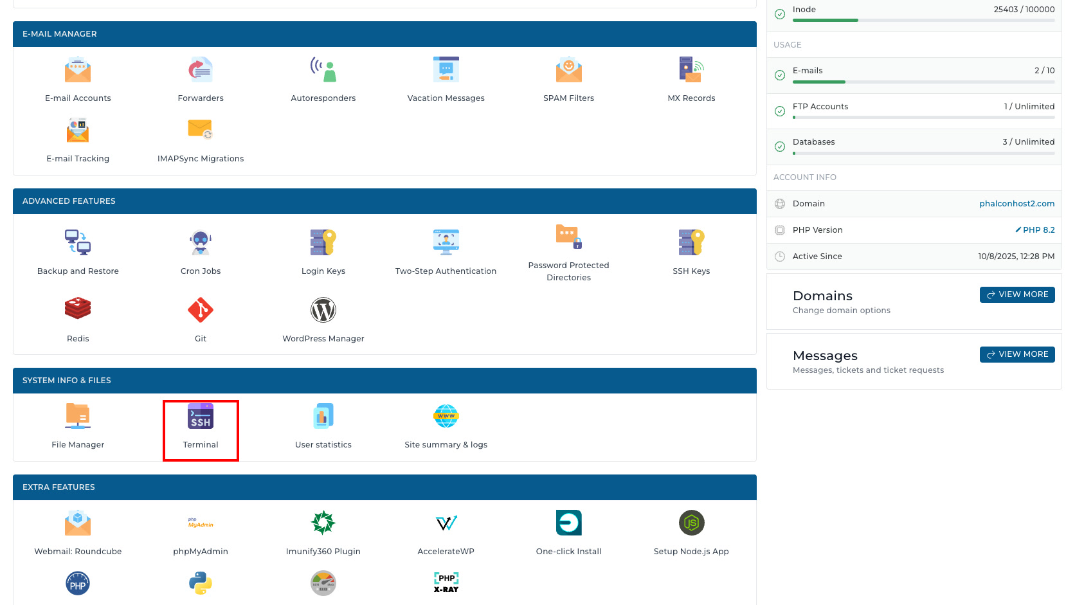Image resolution: width=1075 pixels, height=605 pixels.
Task: Click the Databases usage row
Action: point(914,147)
